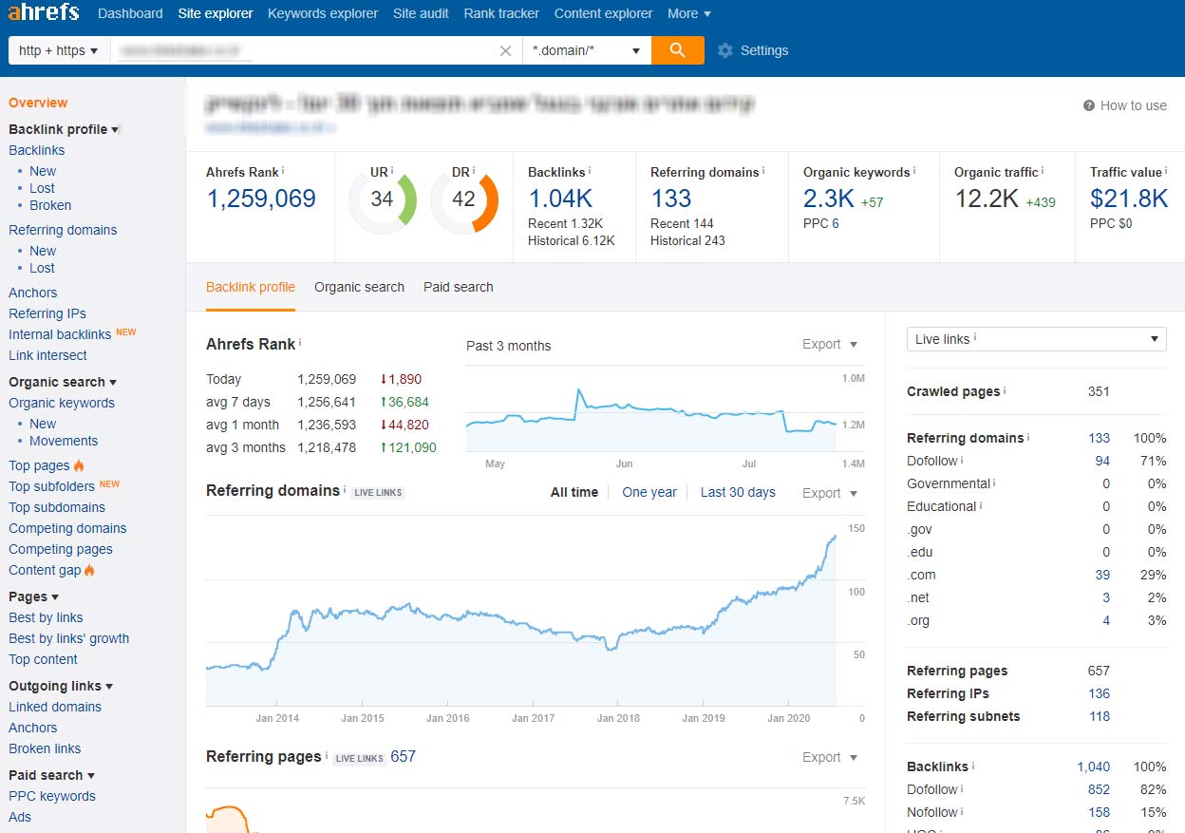
Task: Open Content explorer in top navigation
Action: [x=603, y=13]
